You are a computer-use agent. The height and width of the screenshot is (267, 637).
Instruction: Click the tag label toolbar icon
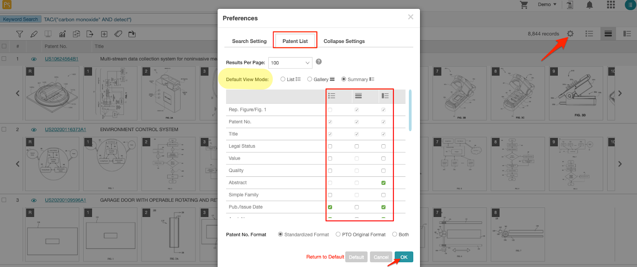(118, 34)
